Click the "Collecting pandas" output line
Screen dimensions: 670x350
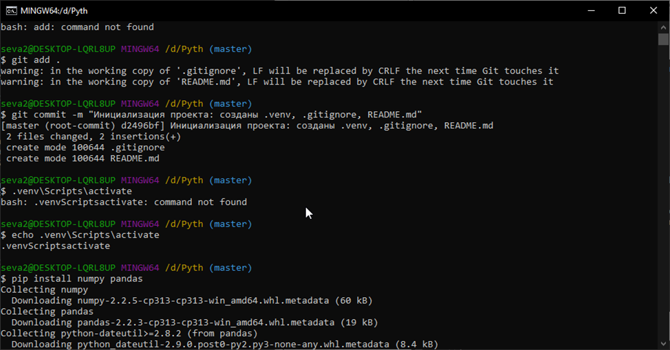click(47, 312)
